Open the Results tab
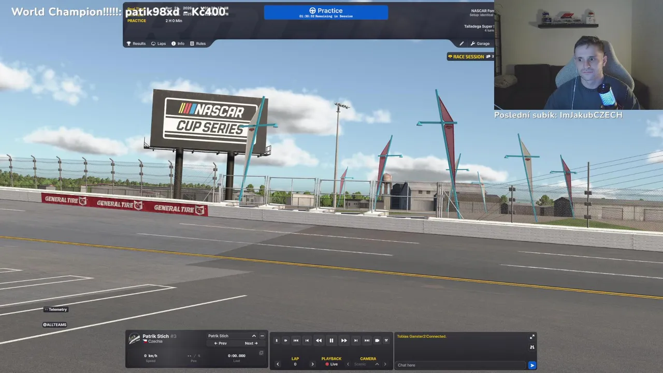The image size is (663, 373). click(x=136, y=44)
